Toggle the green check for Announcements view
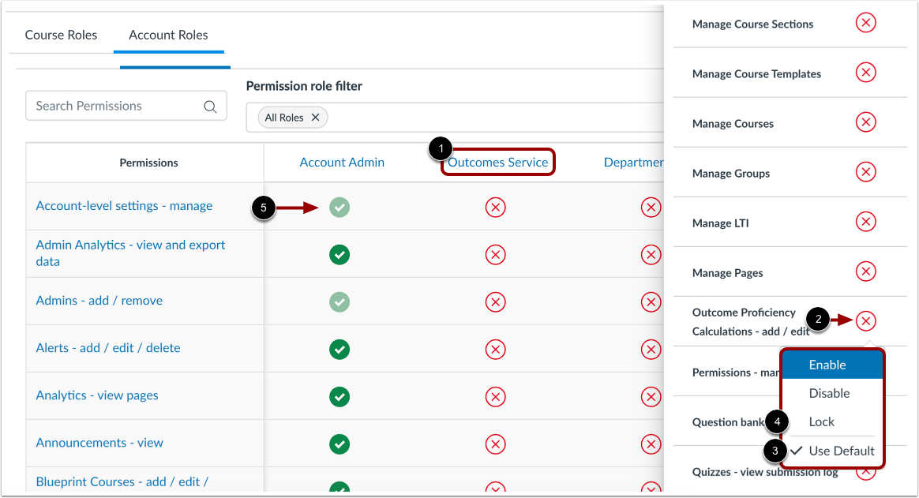Screen dimensions: 919x498 tap(339, 444)
